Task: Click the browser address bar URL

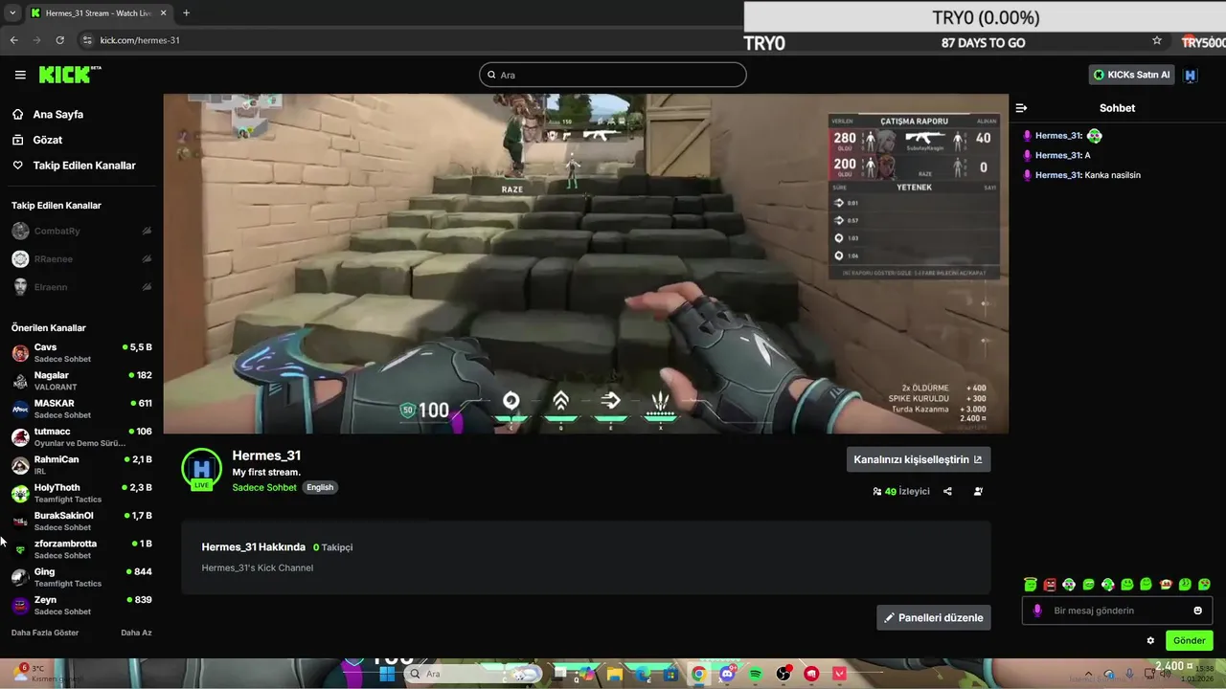Action: coord(140,40)
